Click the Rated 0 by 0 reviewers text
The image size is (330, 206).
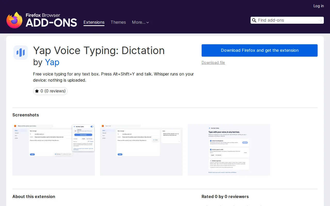(225, 197)
